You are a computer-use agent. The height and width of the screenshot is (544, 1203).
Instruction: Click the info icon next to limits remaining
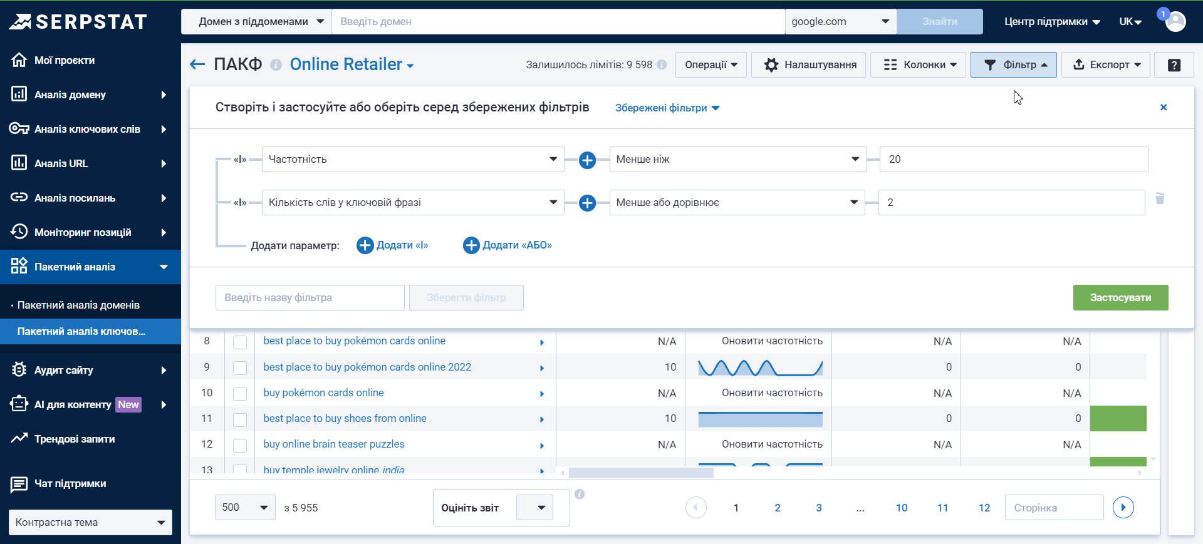click(x=662, y=64)
